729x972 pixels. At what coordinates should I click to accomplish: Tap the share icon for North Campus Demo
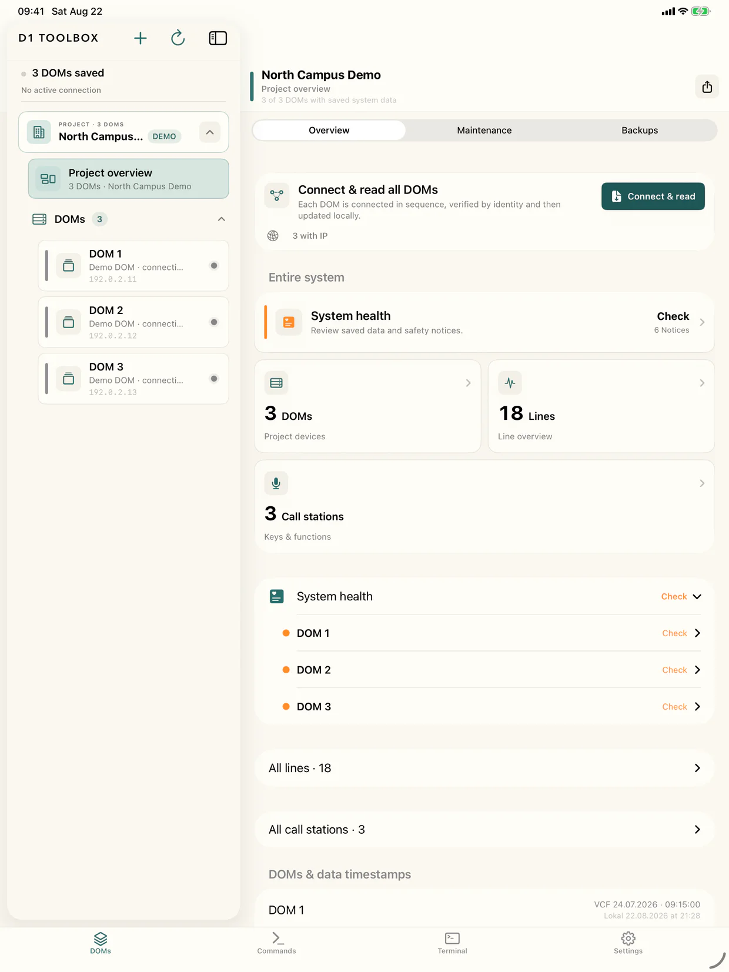[707, 87]
